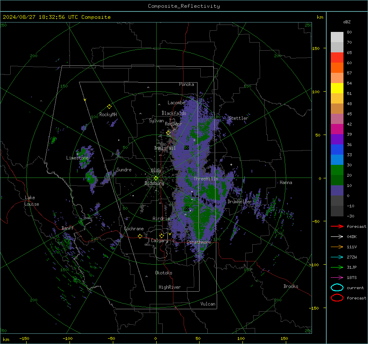Click the dBZ legend heading

pos(347,22)
